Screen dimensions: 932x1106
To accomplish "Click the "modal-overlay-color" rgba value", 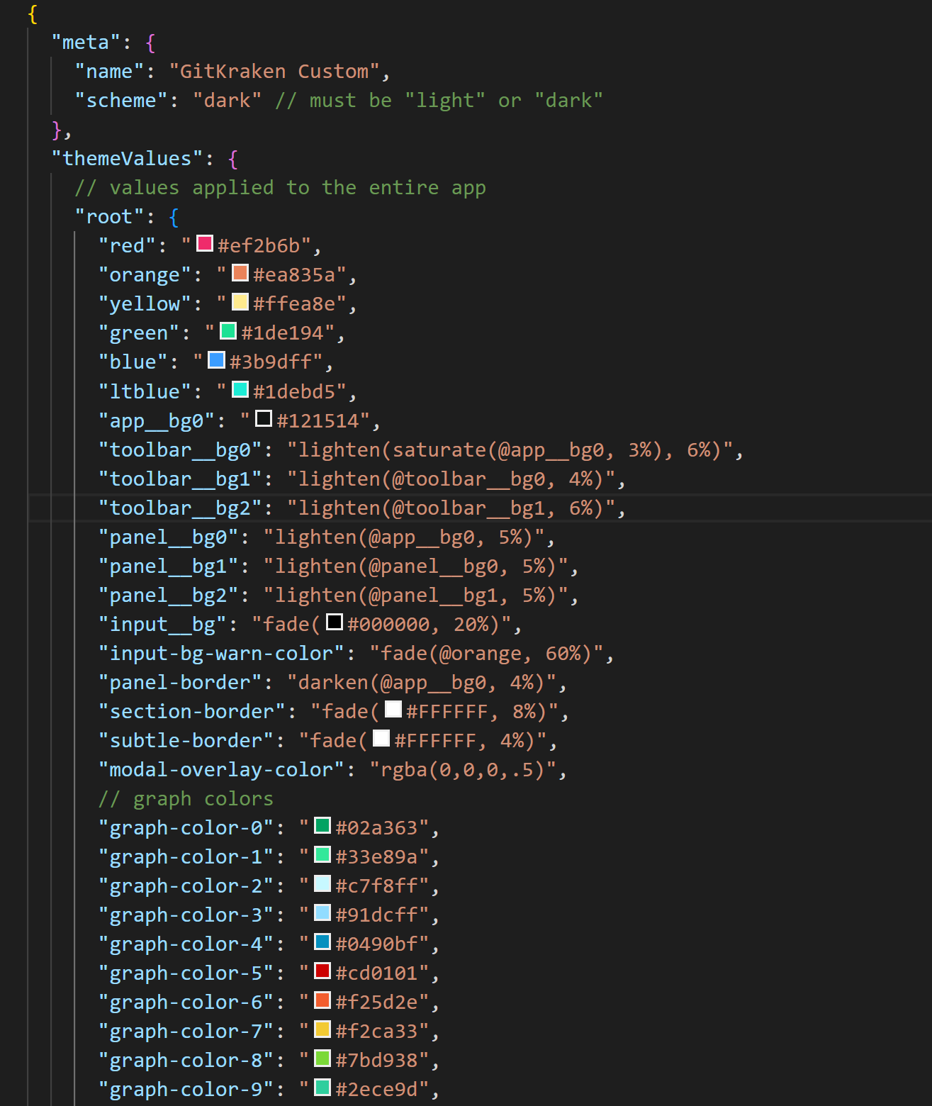I will pyautogui.click(x=464, y=770).
